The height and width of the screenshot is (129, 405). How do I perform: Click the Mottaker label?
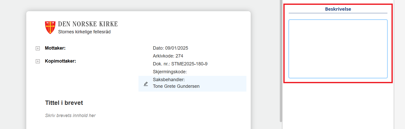[x=55, y=48]
